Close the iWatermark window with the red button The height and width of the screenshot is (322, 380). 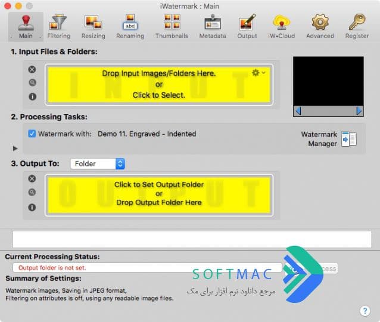point(8,6)
